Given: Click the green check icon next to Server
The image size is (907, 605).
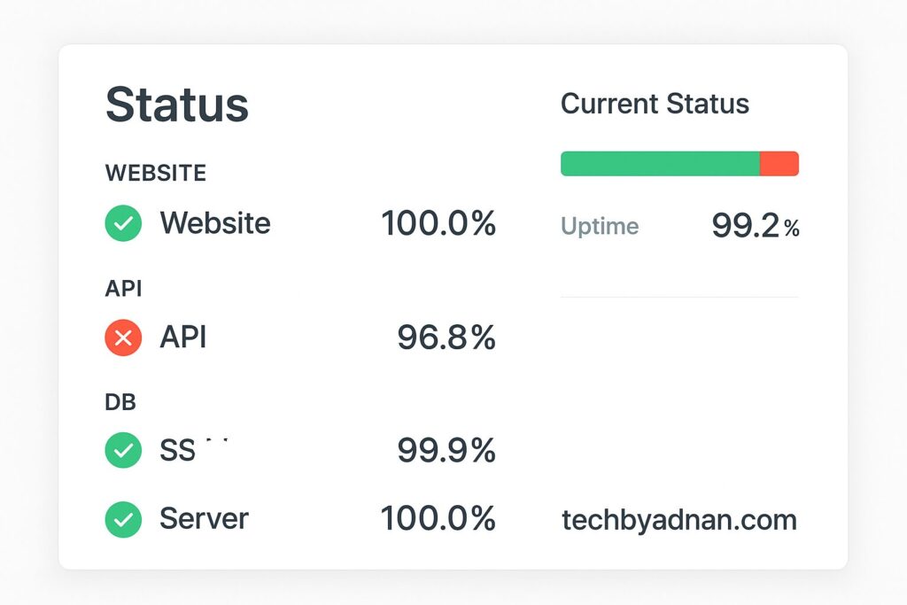Looking at the screenshot, I should point(122,519).
